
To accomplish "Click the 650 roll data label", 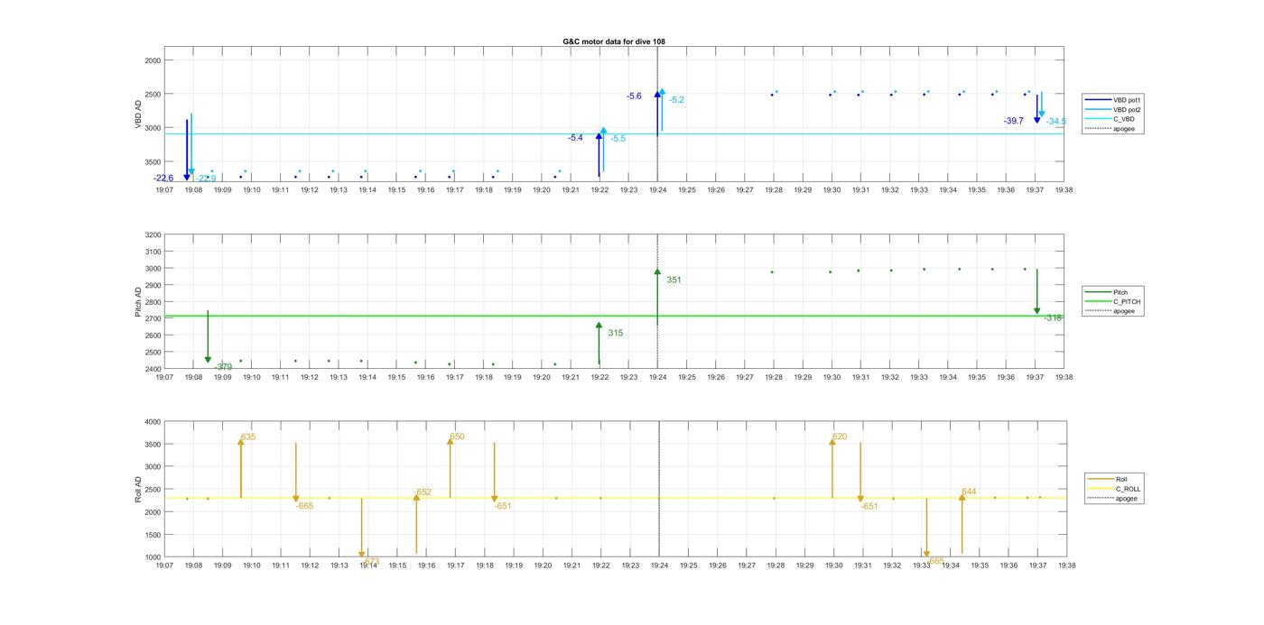I will [x=457, y=437].
